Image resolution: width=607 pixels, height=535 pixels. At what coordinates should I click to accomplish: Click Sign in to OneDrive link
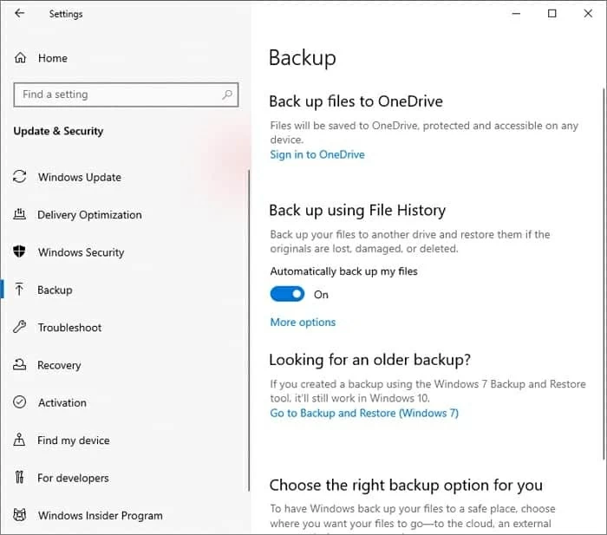[x=317, y=155]
